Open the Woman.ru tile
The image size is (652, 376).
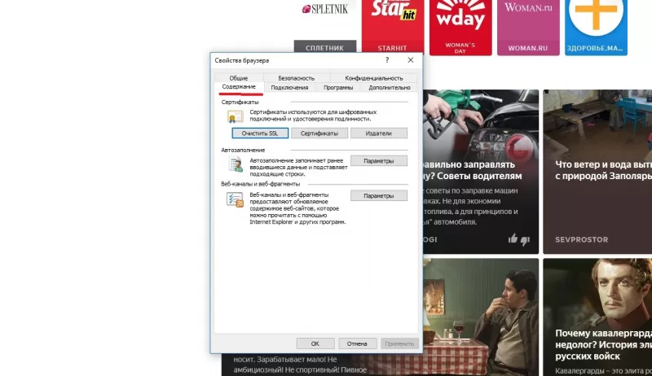528,28
